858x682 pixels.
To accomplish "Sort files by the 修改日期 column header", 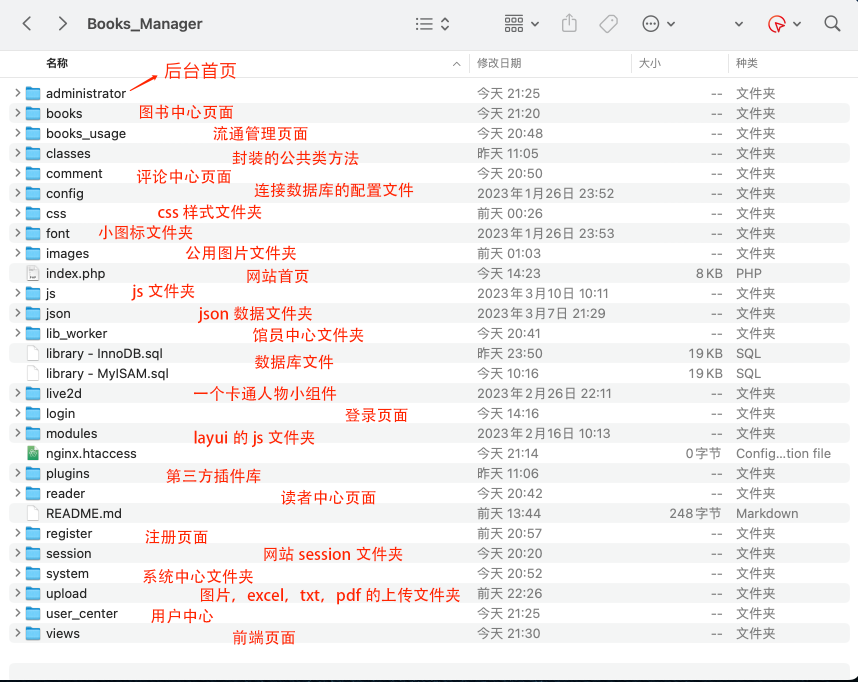I will click(x=499, y=63).
